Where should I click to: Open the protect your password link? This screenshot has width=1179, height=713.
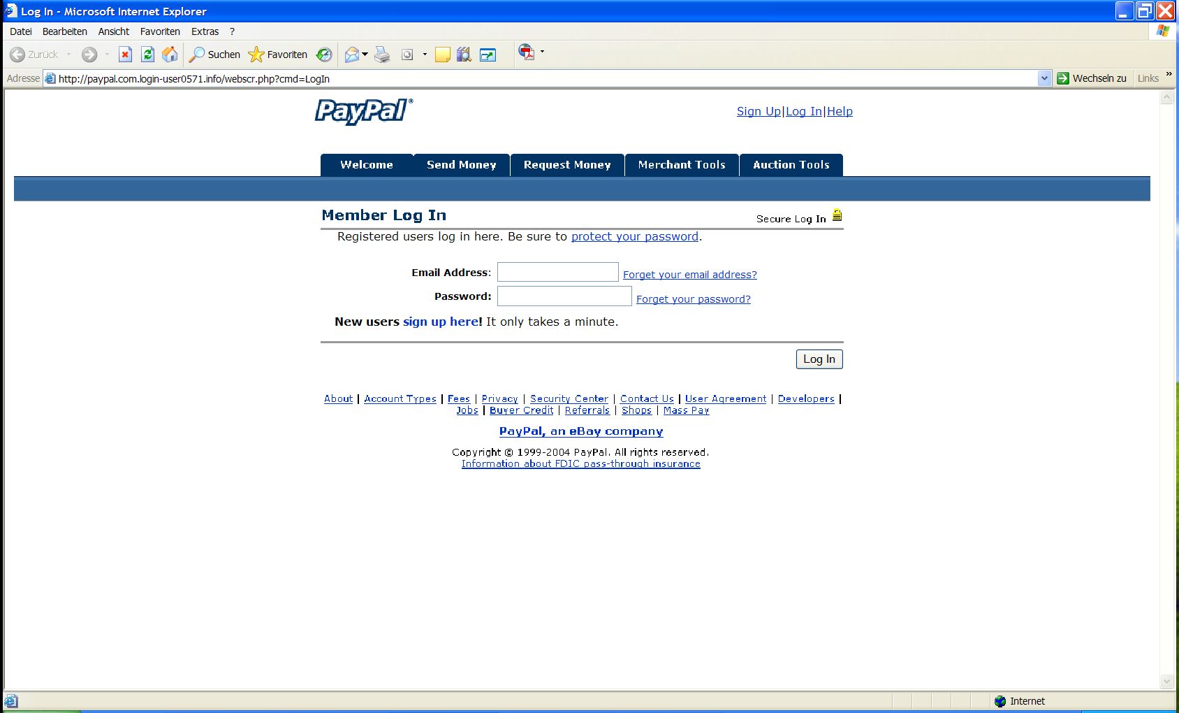(635, 236)
